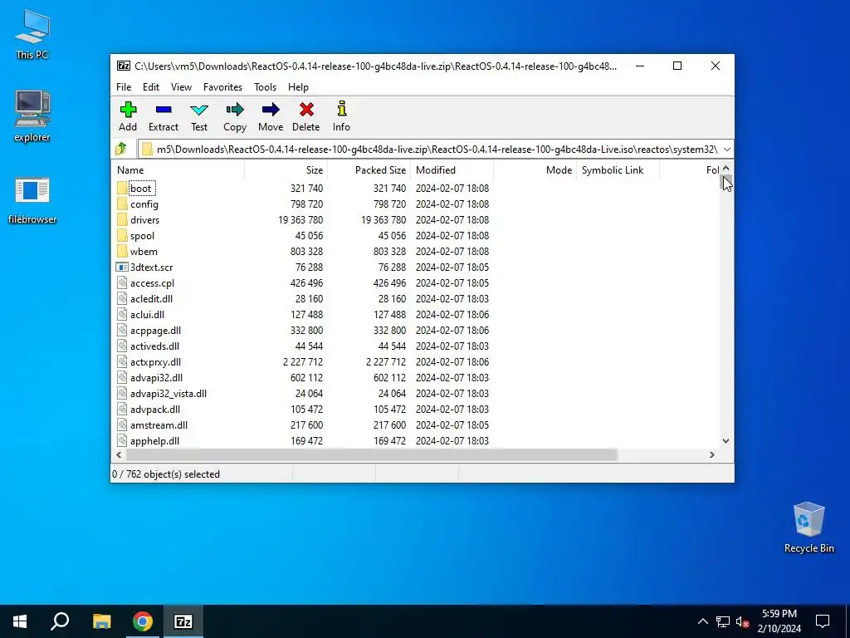
Task: Click the vertical scrollbar down arrow
Action: [x=725, y=441]
